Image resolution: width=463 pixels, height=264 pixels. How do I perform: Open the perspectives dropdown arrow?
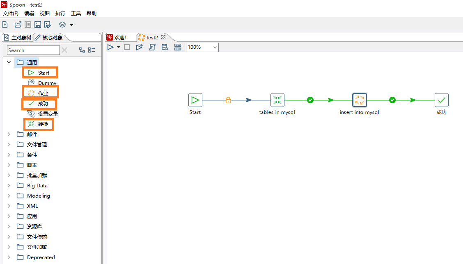(x=71, y=25)
